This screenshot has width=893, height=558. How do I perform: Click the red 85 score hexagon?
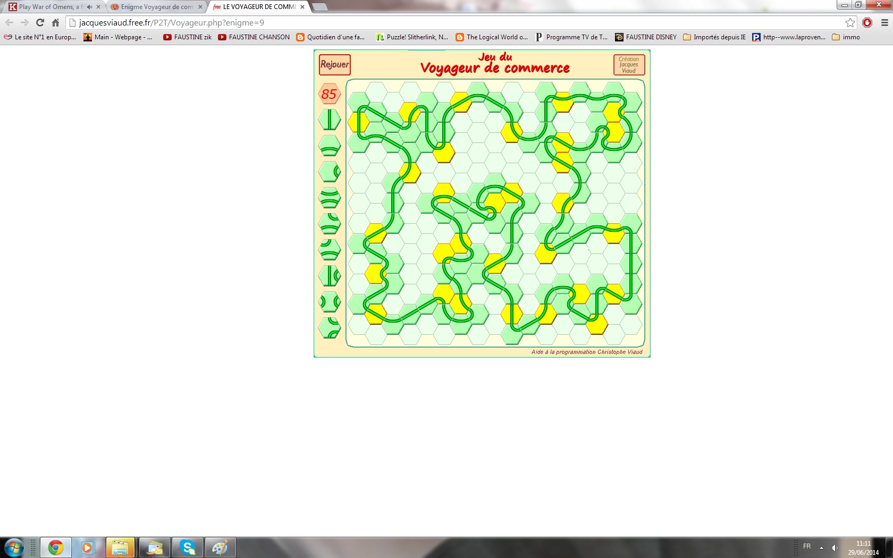point(329,94)
